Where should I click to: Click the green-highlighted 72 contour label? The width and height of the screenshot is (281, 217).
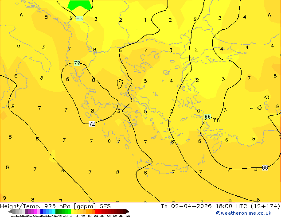tap(77, 63)
